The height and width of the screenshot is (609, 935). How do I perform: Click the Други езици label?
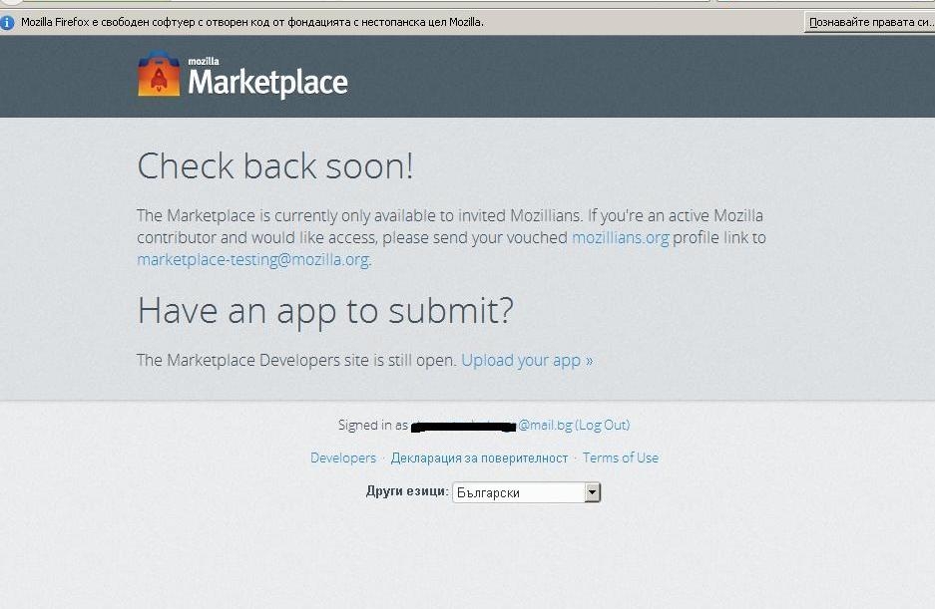coord(407,491)
